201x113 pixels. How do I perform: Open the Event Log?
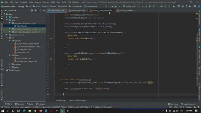(173, 104)
